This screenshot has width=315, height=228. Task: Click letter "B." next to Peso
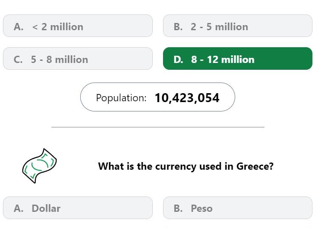coord(178,208)
